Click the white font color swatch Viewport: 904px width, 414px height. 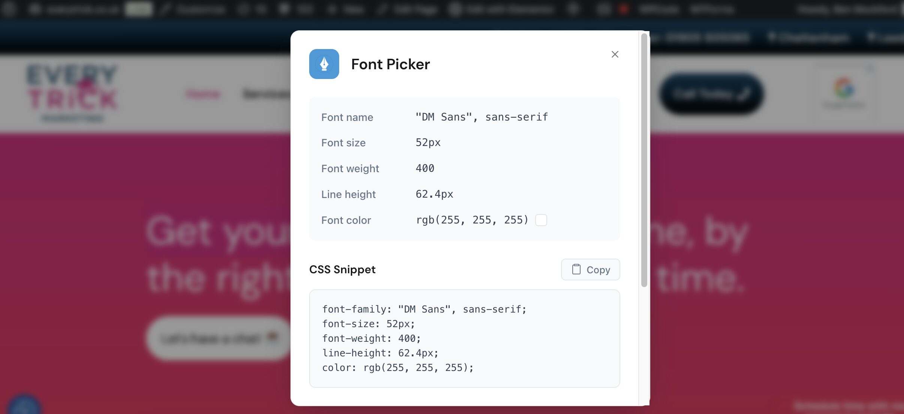coord(541,220)
